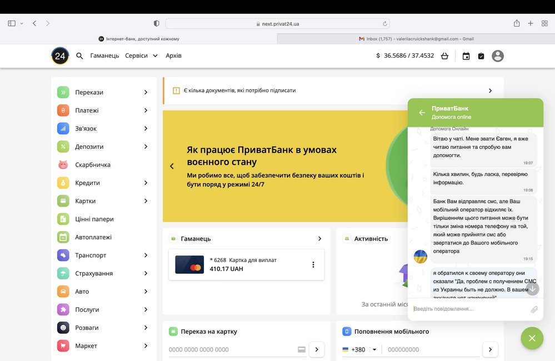Viewport: 555px width, 361px height.
Task: Open the user profile avatar
Action: click(x=498, y=56)
